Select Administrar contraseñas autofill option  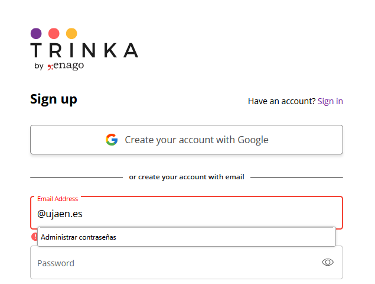point(187,237)
